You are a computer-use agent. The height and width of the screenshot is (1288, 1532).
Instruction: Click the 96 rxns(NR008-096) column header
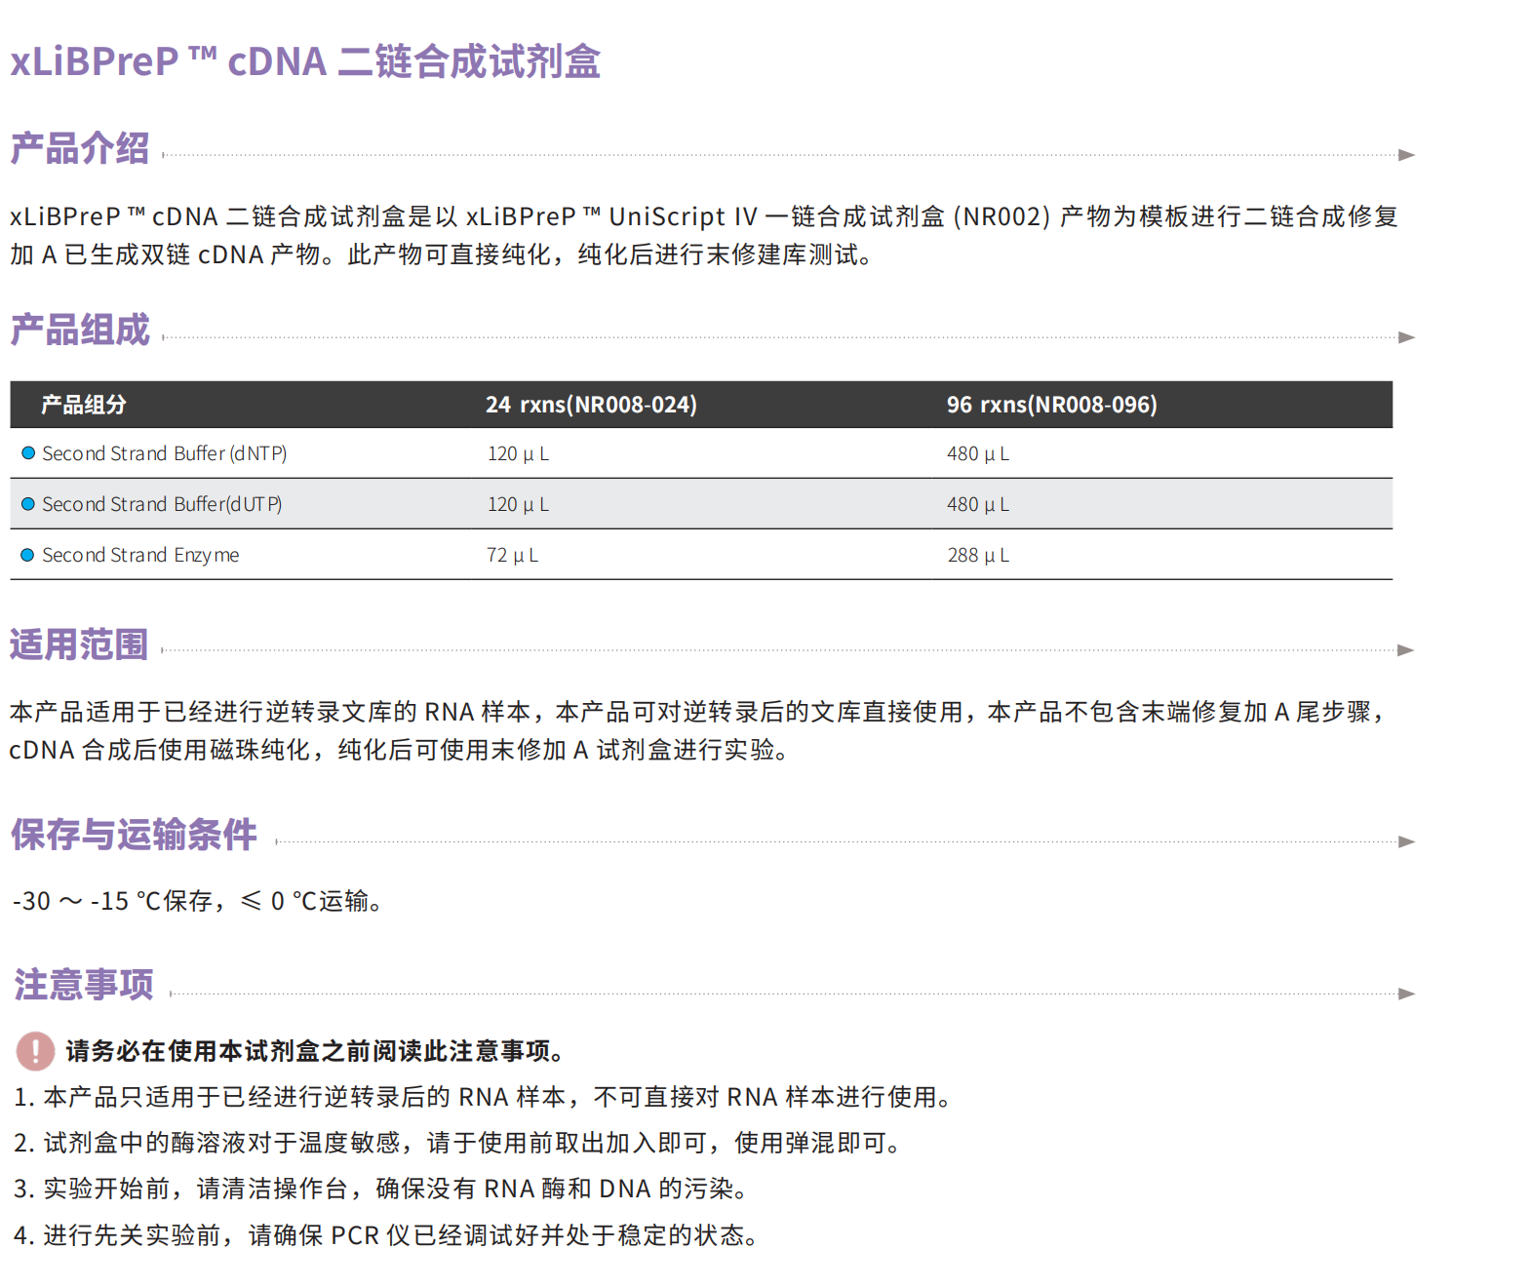[1051, 405]
